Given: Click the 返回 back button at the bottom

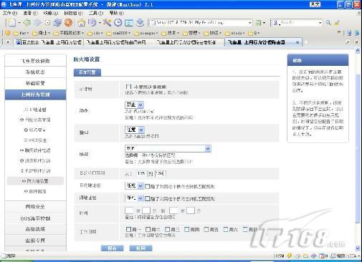Looking at the screenshot, I should pos(140,248).
